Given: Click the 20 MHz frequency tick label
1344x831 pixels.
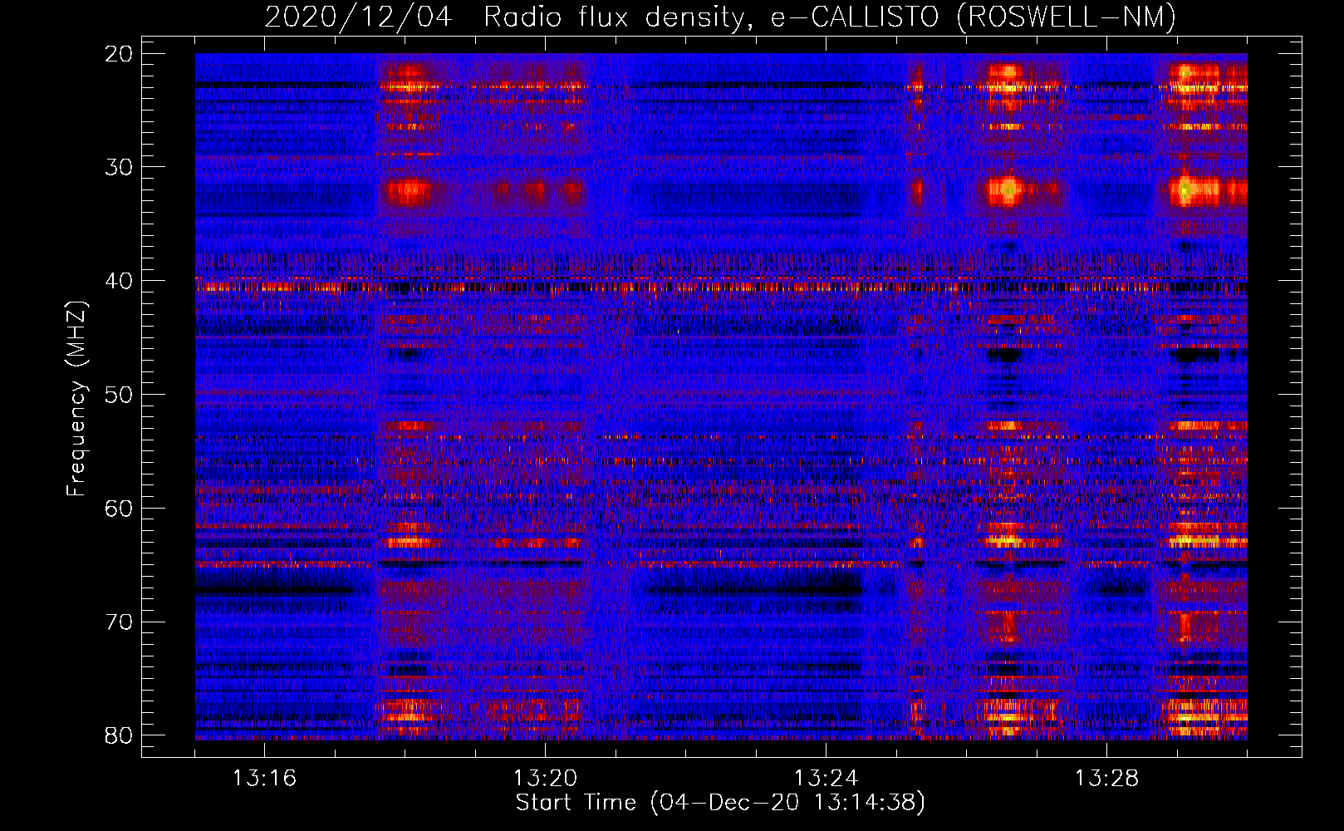Looking at the screenshot, I should click(119, 54).
